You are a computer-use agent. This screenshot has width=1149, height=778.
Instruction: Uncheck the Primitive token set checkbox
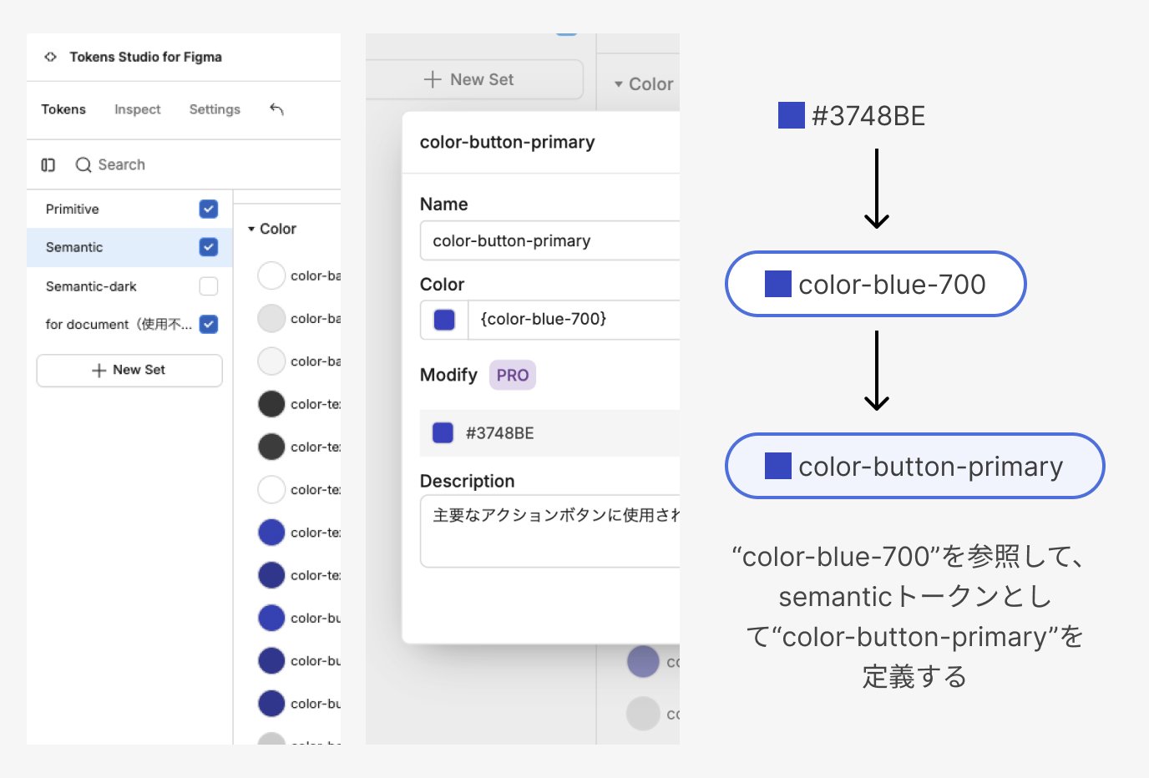(x=209, y=210)
